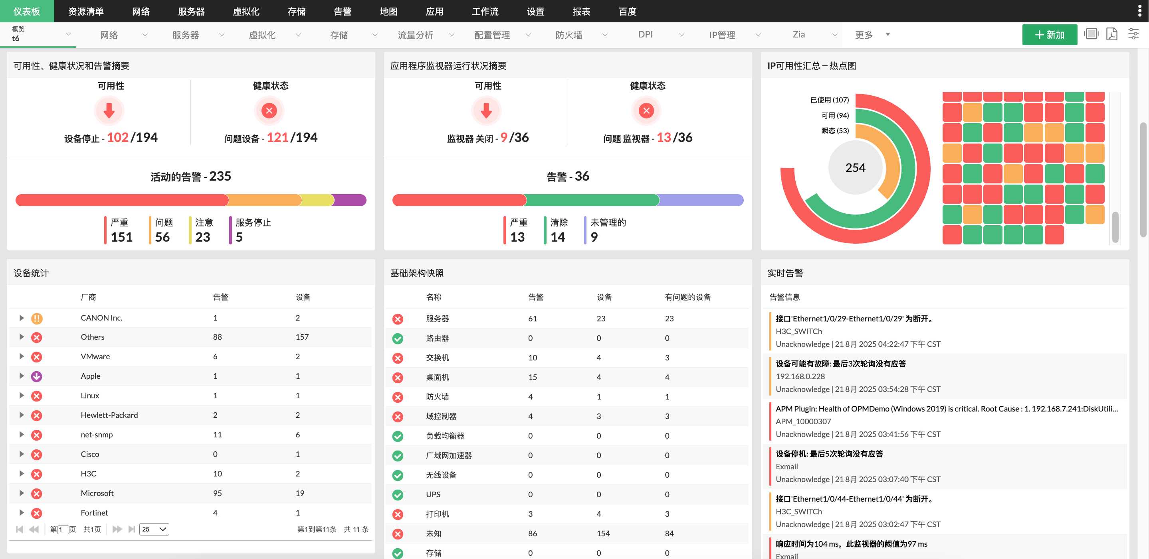Image resolution: width=1149 pixels, height=559 pixels.
Task: Open the 告警 top menu
Action: coord(342,11)
